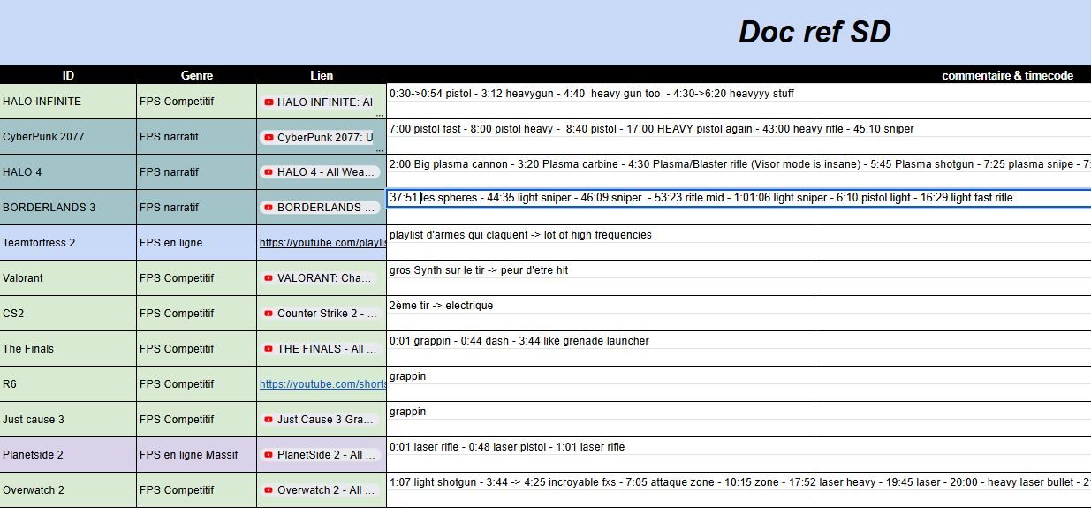Click the Lien column header
1091x508 pixels.
(x=322, y=75)
